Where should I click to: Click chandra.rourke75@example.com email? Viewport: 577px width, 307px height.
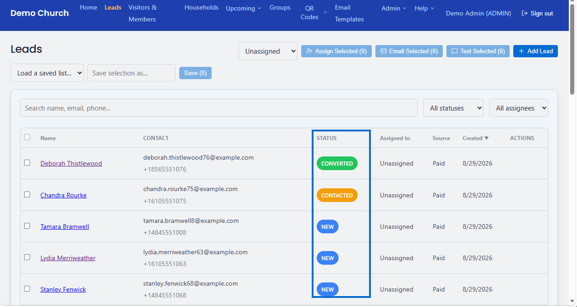(x=191, y=189)
